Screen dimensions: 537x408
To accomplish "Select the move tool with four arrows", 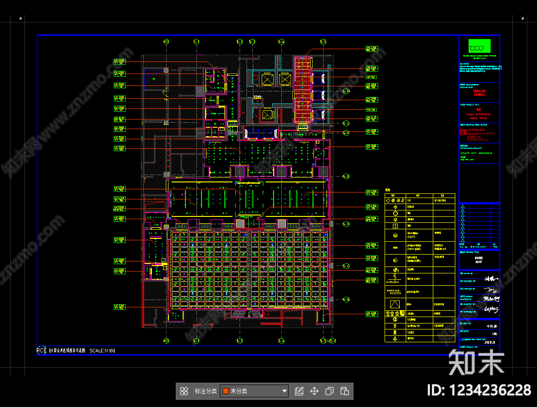I will (314, 391).
